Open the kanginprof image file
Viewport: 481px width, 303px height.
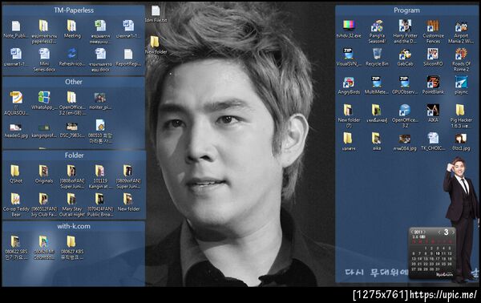click(44, 131)
